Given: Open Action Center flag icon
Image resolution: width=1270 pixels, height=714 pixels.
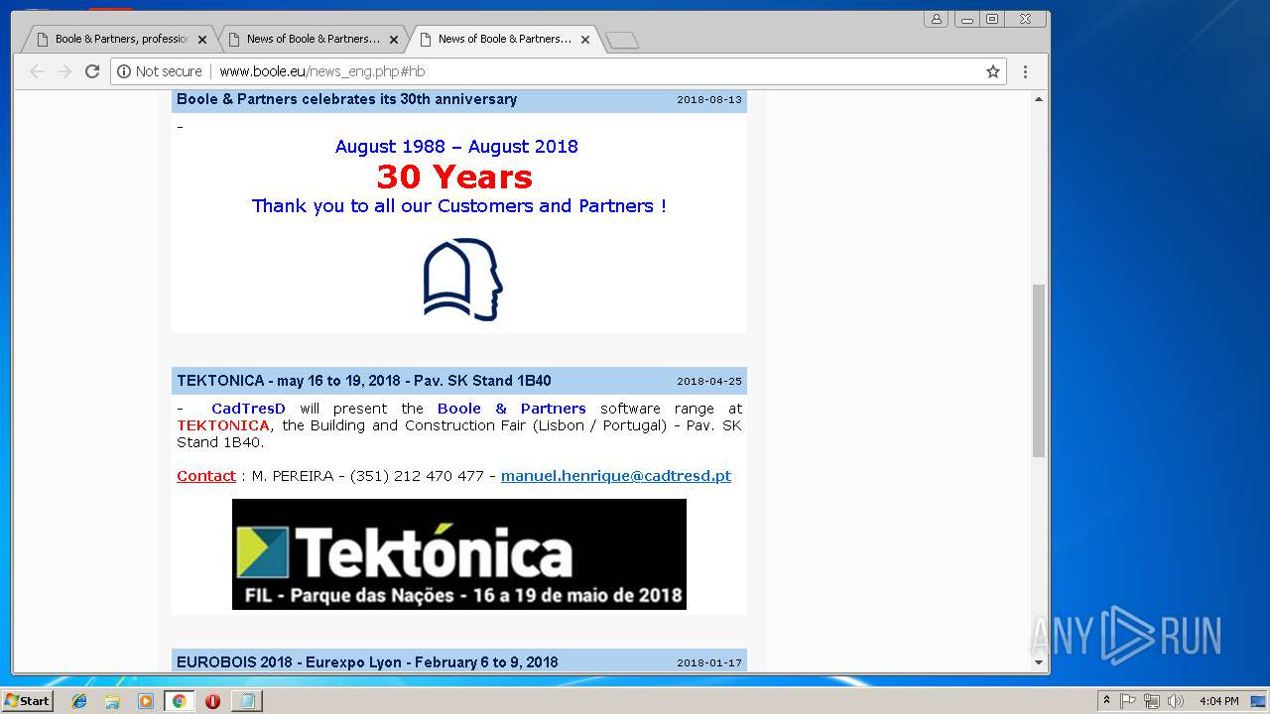Looking at the screenshot, I should tap(1129, 701).
